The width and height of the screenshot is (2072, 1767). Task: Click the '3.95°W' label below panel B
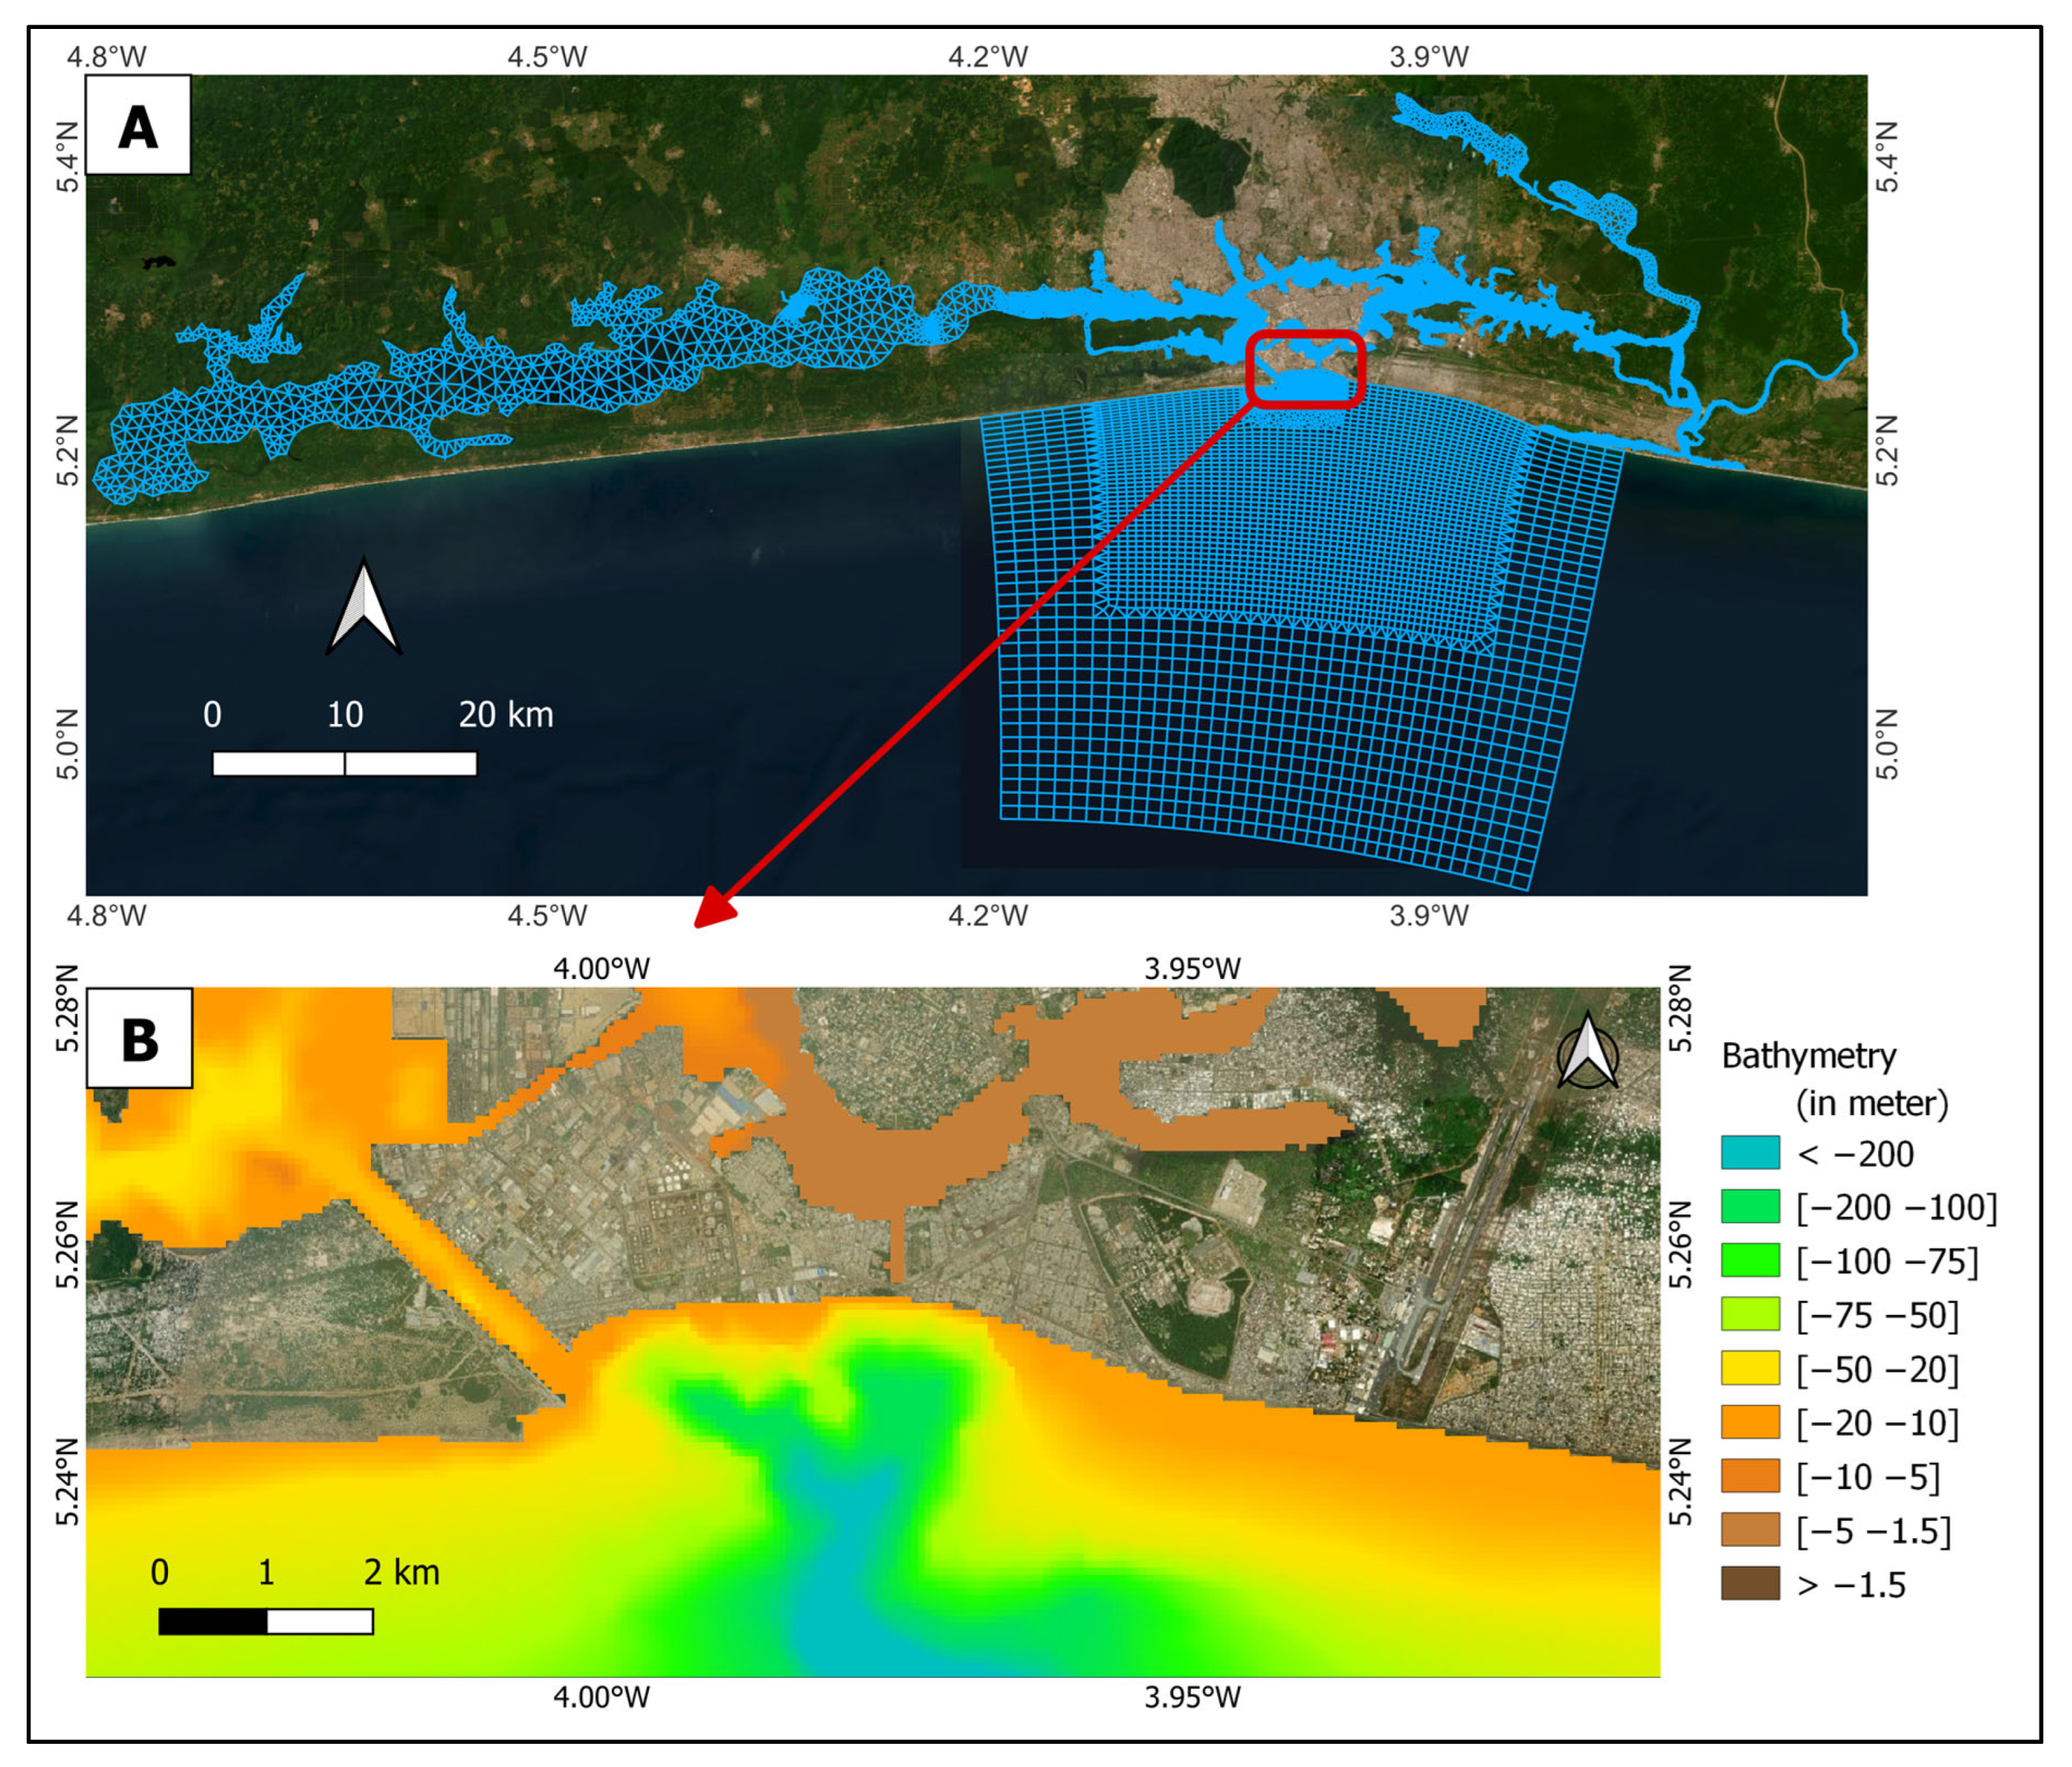pos(1192,1697)
